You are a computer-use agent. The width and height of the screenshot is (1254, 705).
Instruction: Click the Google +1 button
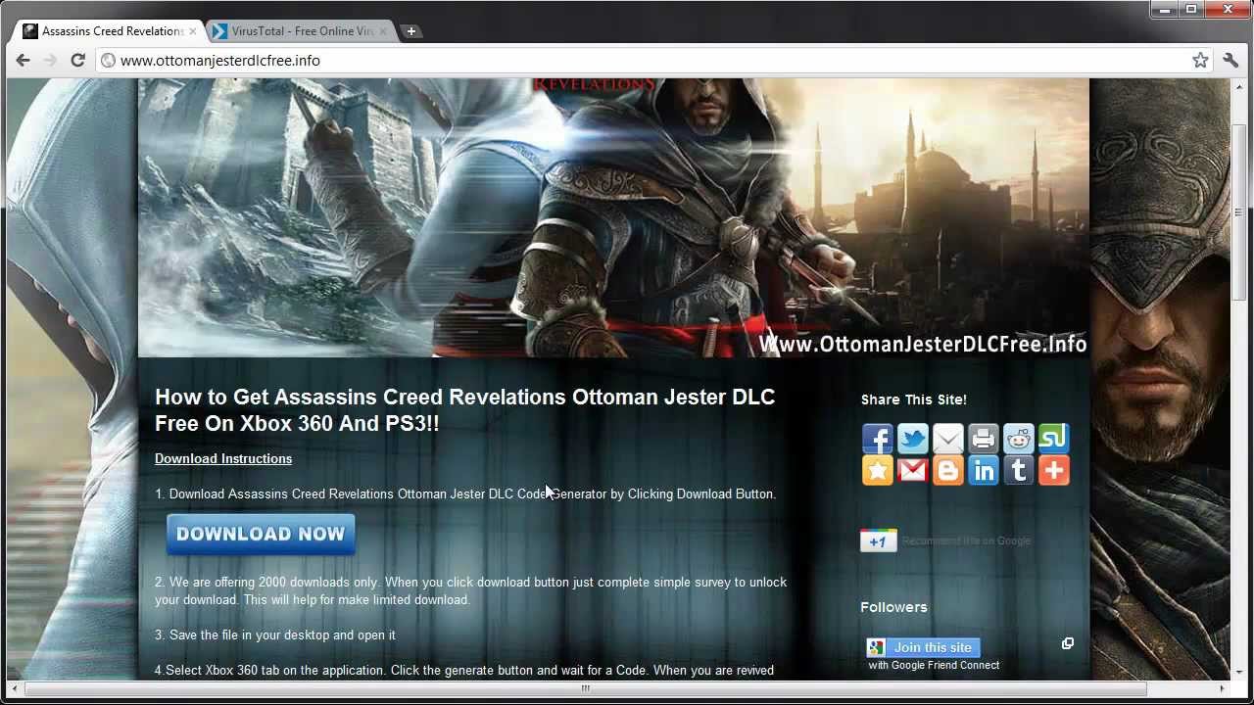[879, 540]
